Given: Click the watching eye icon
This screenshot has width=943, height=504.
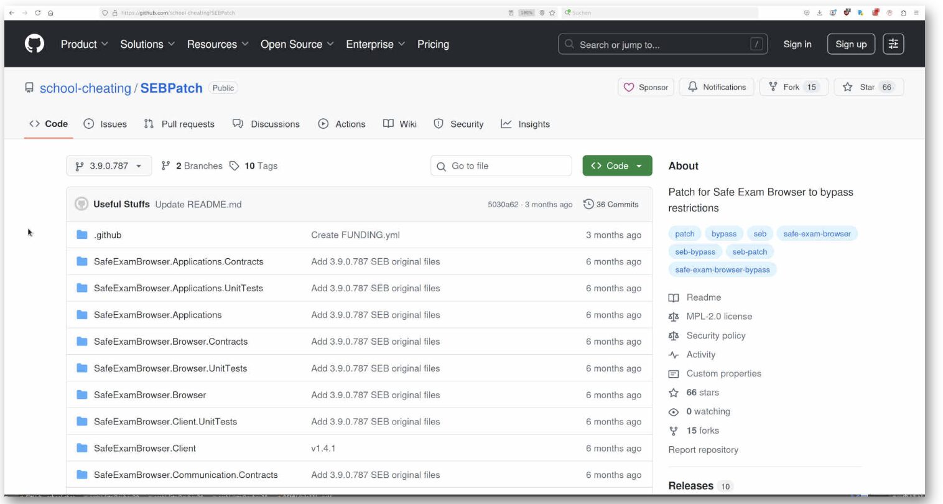Looking at the screenshot, I should tap(673, 412).
